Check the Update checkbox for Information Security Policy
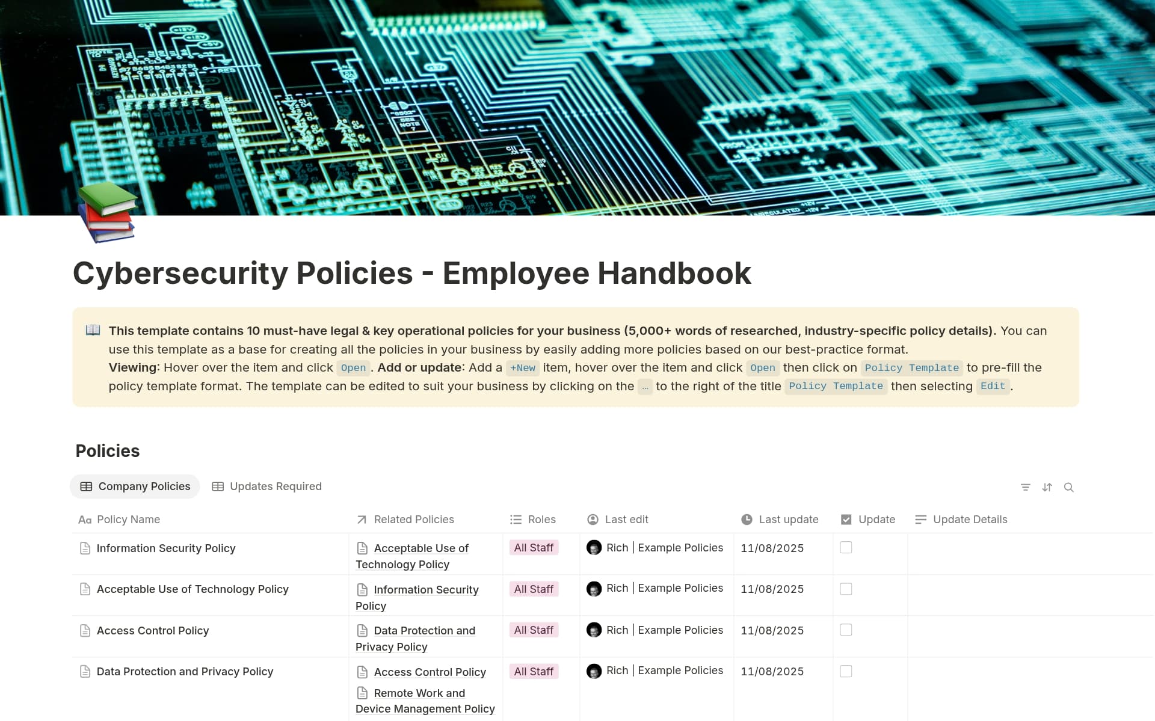Viewport: 1155px width, 721px height. tap(846, 547)
